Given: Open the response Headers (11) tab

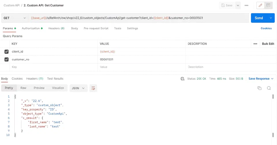Looking at the screenshot, I should coord(35,79).
